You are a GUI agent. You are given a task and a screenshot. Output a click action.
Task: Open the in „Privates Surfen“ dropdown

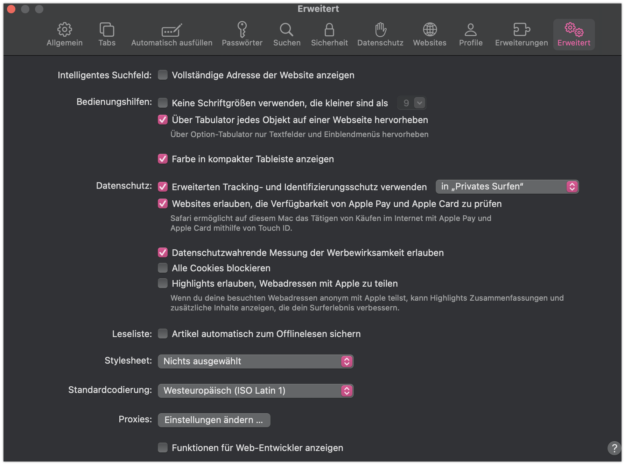point(507,186)
